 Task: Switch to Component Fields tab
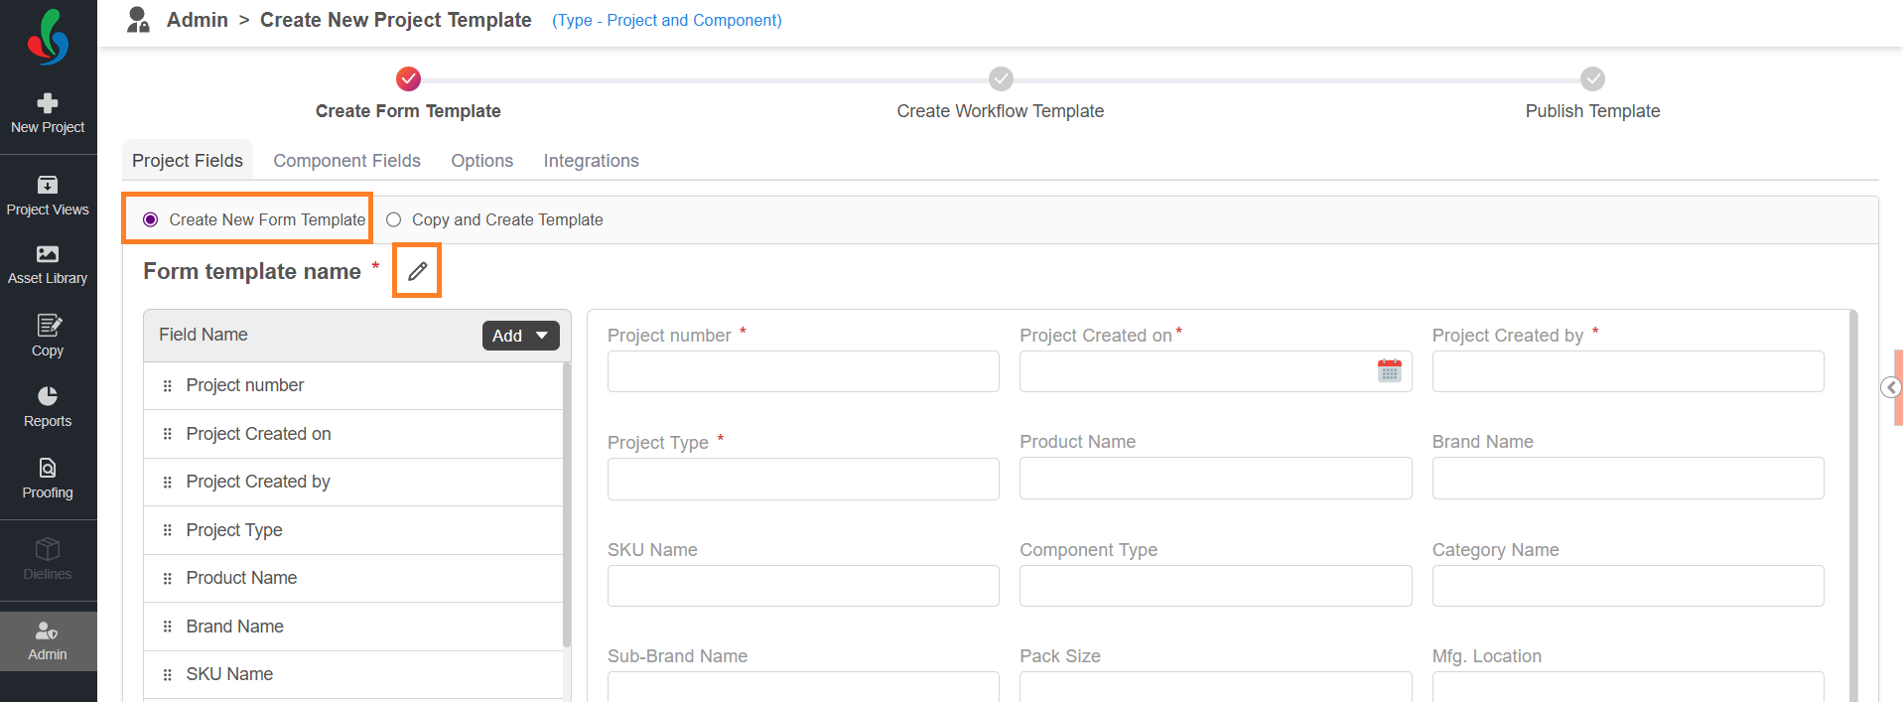[x=346, y=161]
